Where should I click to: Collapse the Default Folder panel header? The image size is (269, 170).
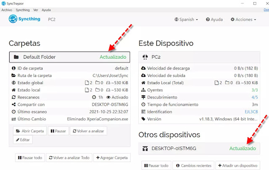[x=70, y=57]
